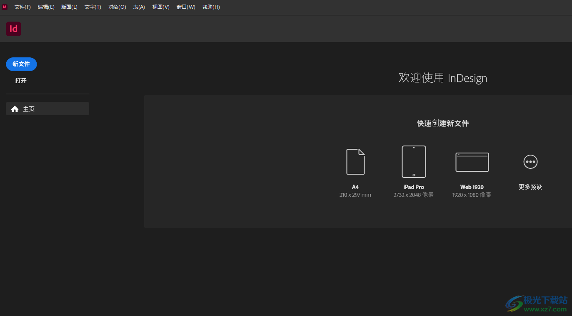This screenshot has height=316, width=572.
Task: Click the Web 1920 preset label
Action: tap(472, 187)
